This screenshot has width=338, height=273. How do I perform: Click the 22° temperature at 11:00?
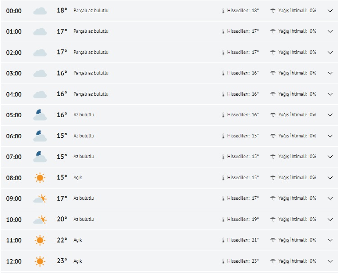coord(62,240)
